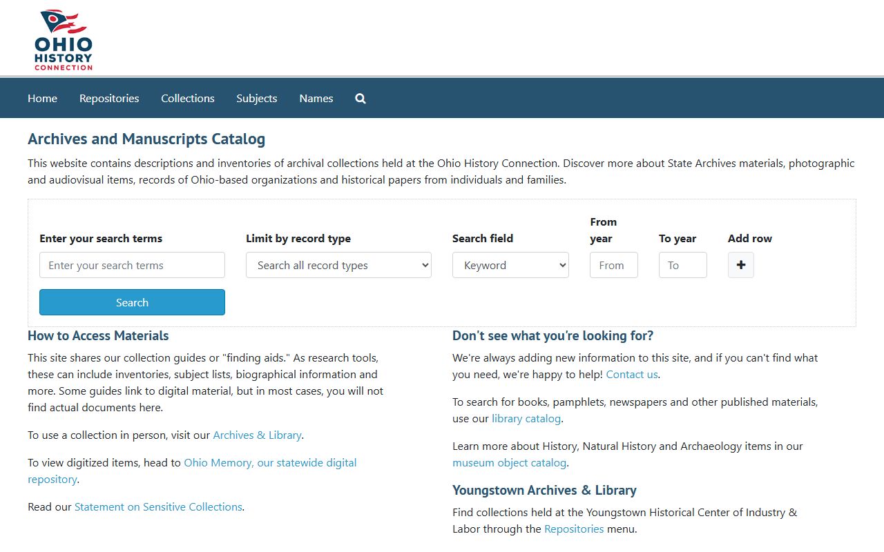Screen dimensions: 884x552
Task: Click 'Repositories' link in Youngstown paragraph
Action: 574,529
